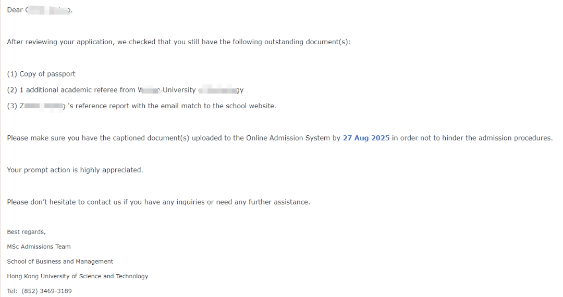The image size is (563, 297).
Task: Click "School of Business and Management" line
Action: (60, 262)
